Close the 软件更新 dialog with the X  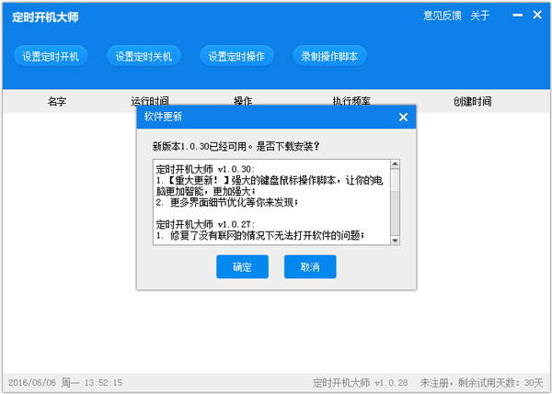[403, 117]
